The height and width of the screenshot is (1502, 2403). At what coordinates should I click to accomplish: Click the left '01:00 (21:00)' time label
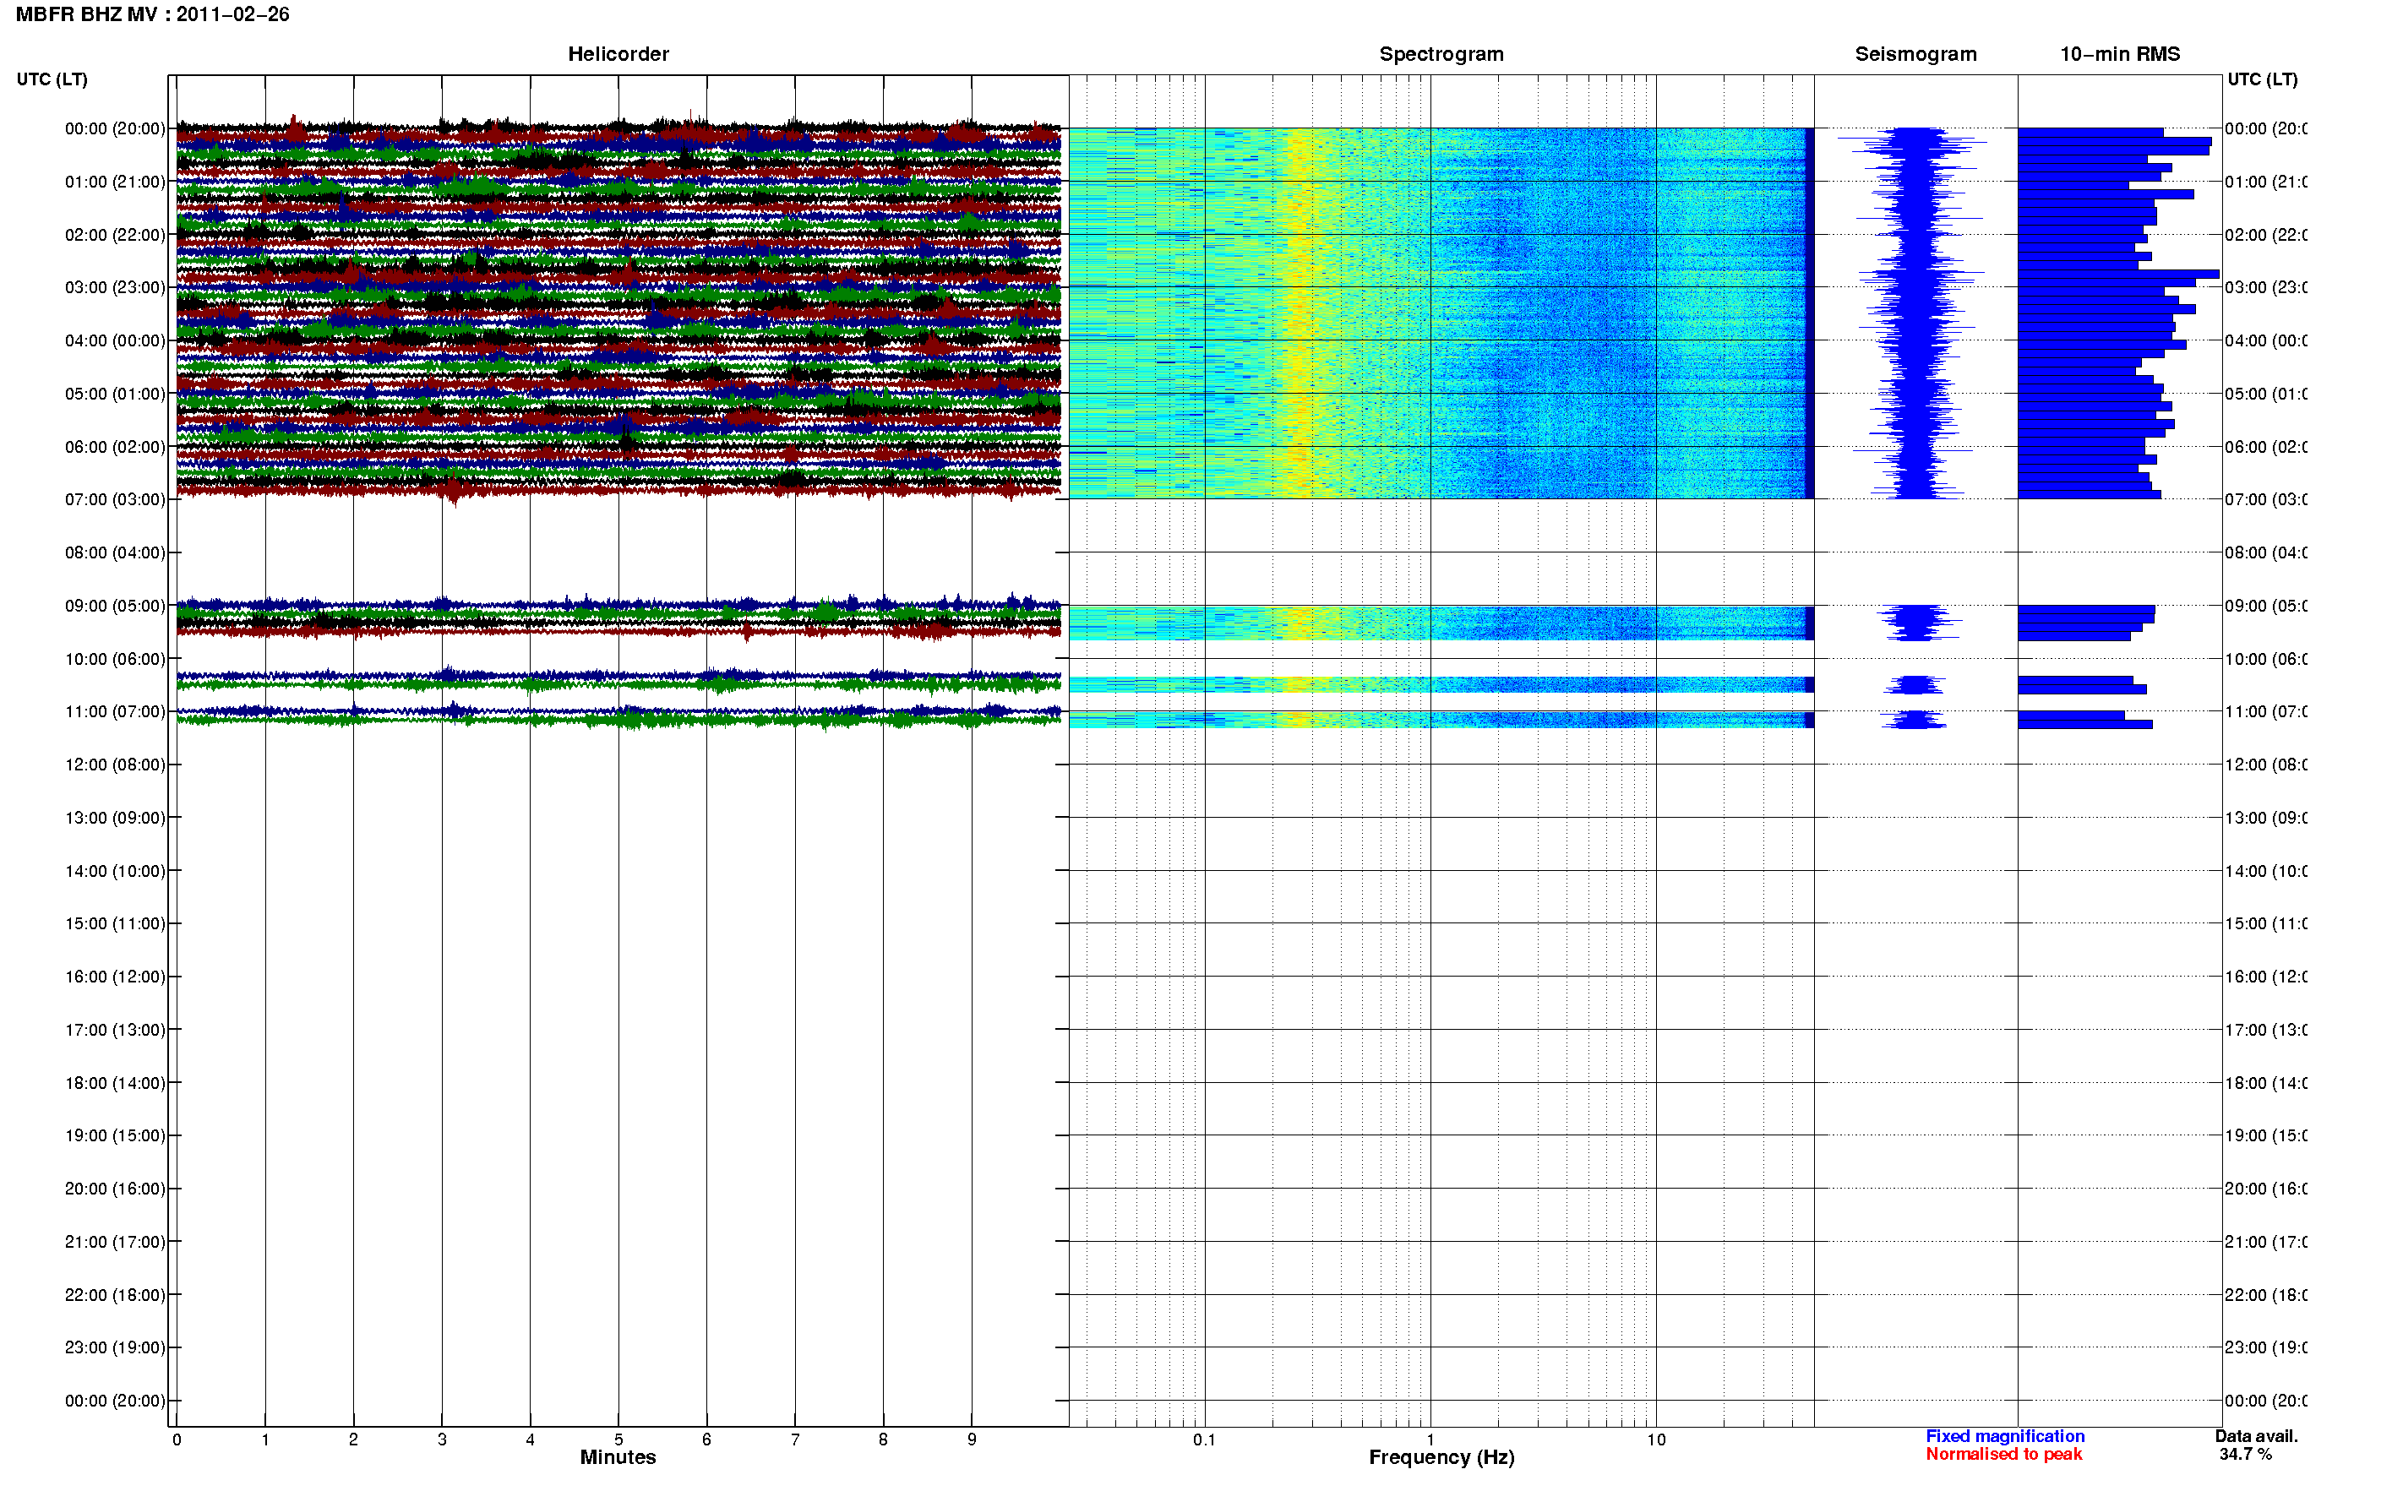coord(115,182)
